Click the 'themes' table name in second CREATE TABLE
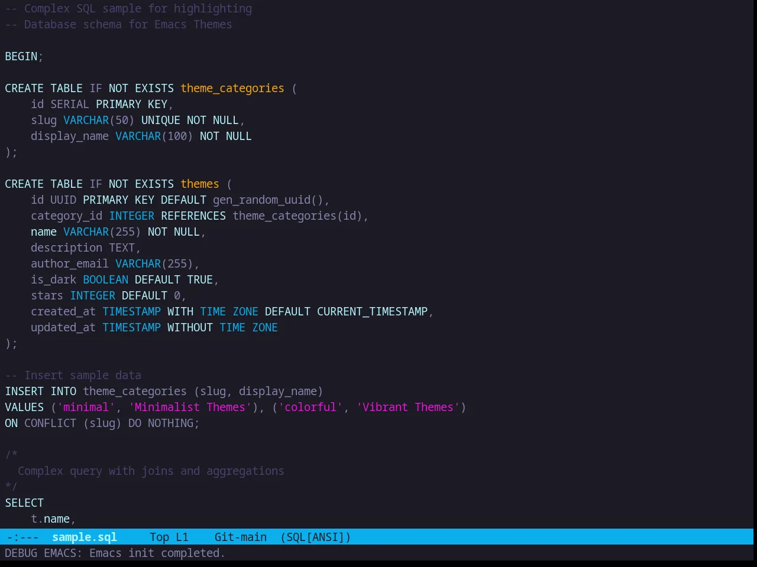The width and height of the screenshot is (757, 567). tap(200, 184)
